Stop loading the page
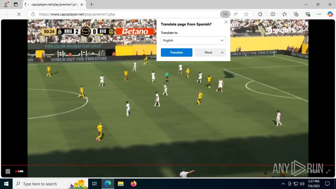The width and height of the screenshot is (336, 189). coord(19,14)
